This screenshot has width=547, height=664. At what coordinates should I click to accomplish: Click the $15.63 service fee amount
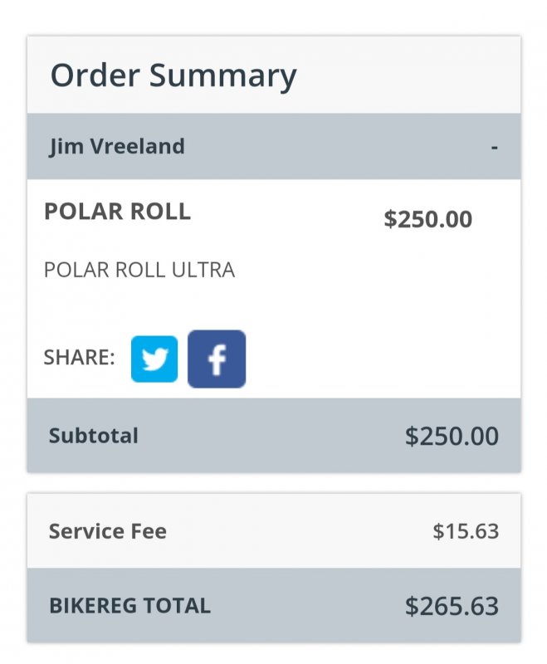(x=466, y=531)
